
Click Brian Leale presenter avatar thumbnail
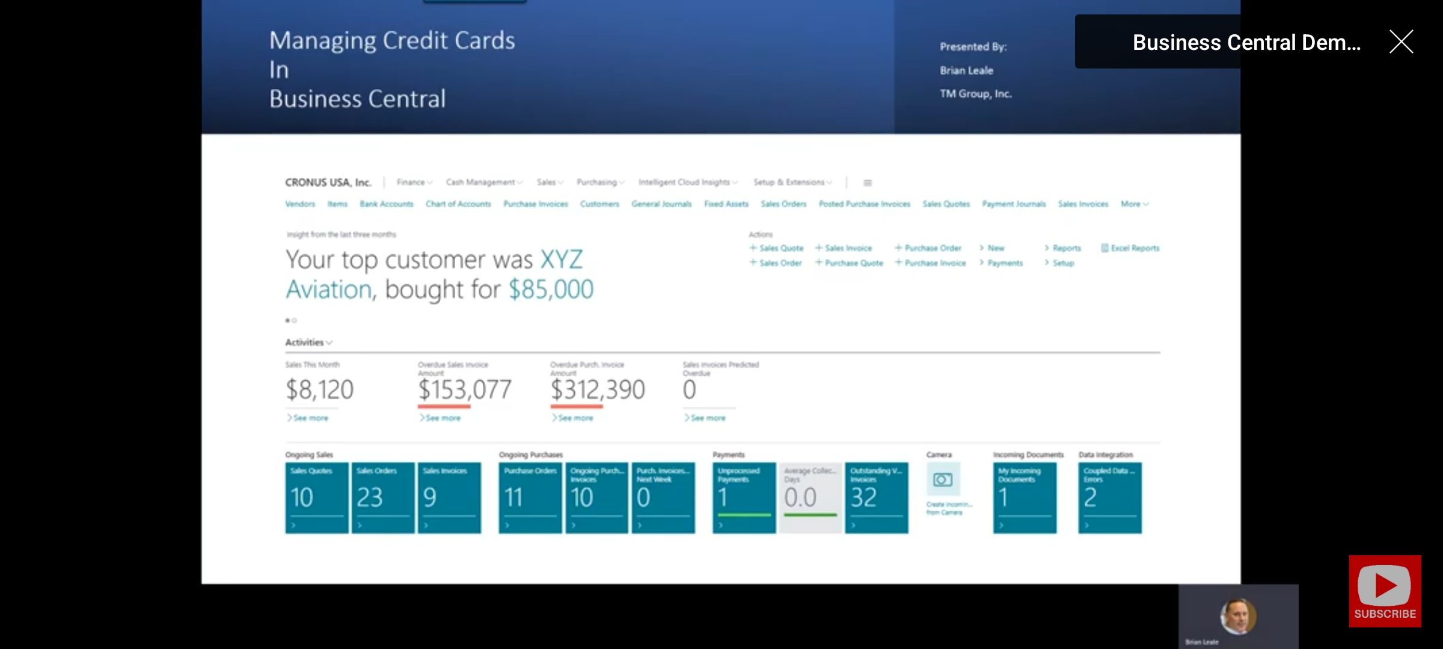click(1237, 616)
